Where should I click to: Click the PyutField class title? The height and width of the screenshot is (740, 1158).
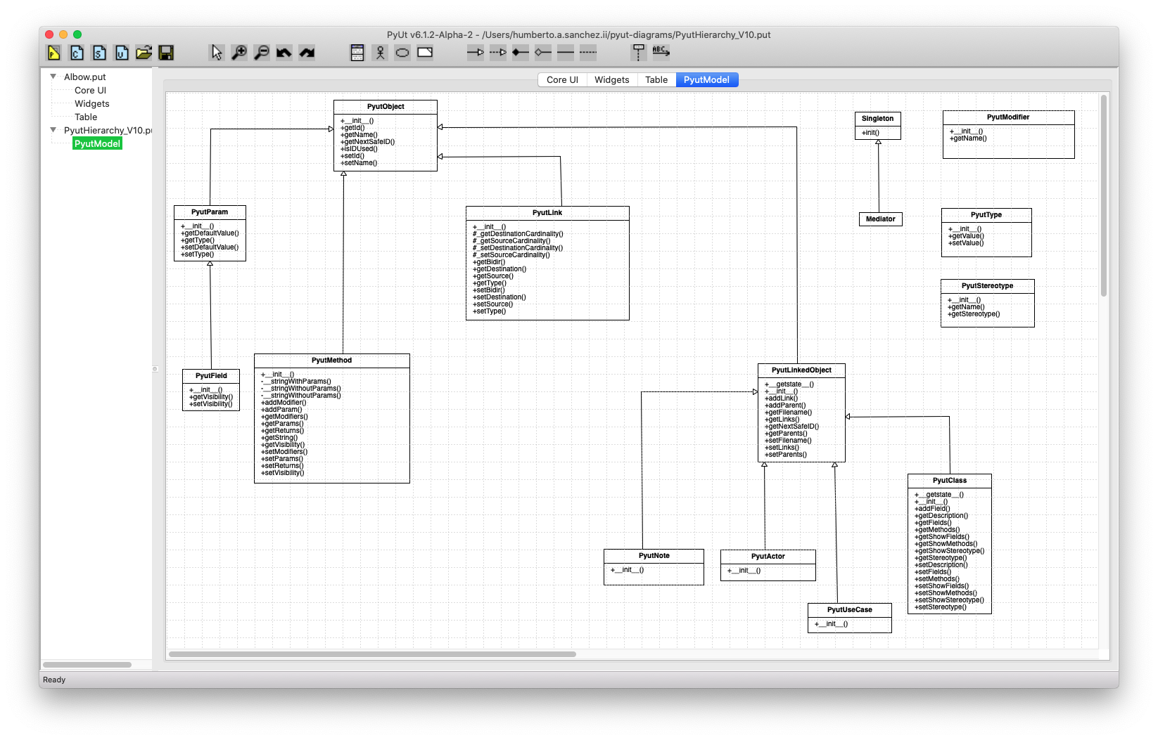(211, 376)
